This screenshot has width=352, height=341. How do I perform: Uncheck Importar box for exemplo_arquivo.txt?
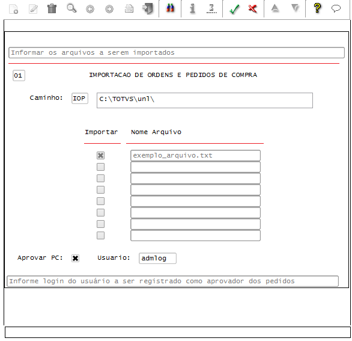[x=100, y=155]
